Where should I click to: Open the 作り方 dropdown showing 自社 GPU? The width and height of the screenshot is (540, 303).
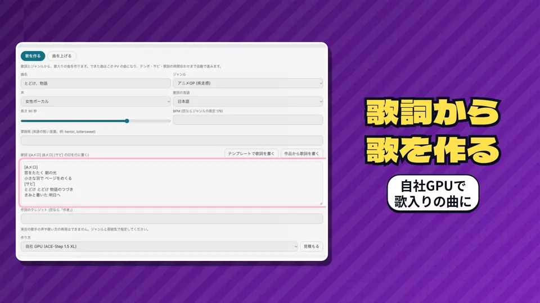(159, 246)
